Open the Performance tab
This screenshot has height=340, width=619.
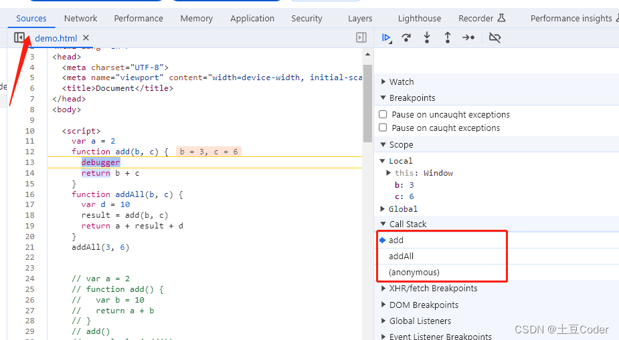coord(139,18)
